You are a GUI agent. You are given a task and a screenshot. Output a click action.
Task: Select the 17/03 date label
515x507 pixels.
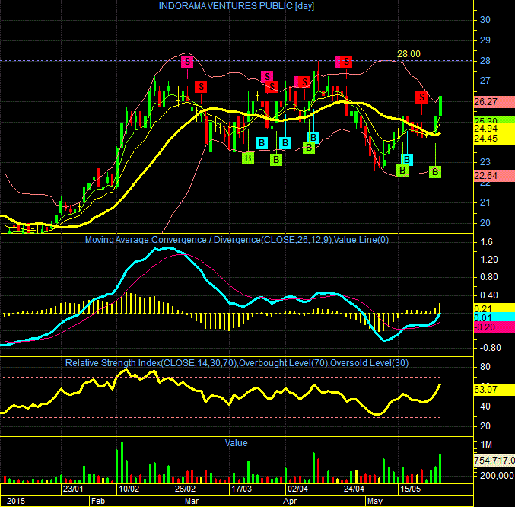click(x=241, y=489)
